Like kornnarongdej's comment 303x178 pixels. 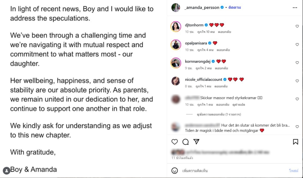click(297, 63)
